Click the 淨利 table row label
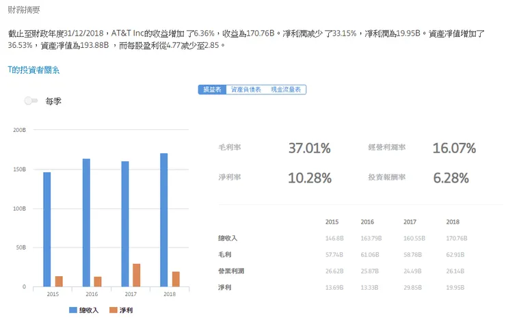Viewport: 506px width, 322px height. 224,288
